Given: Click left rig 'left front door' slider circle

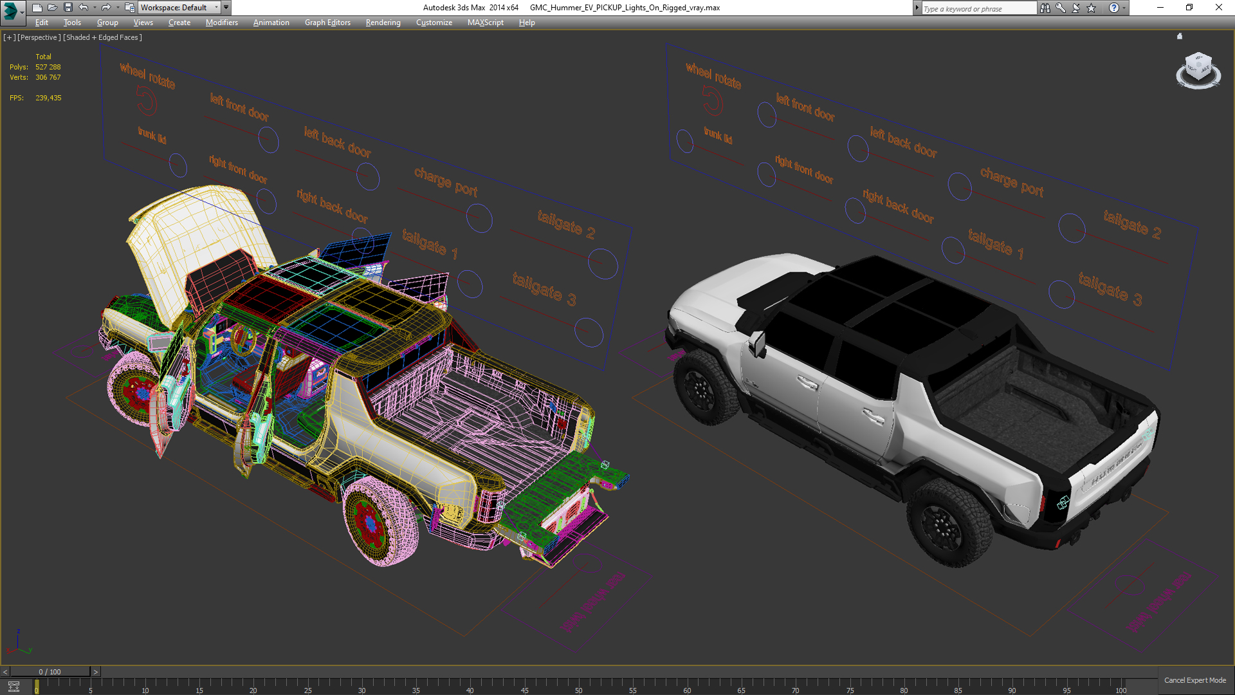Looking at the screenshot, I should click(268, 140).
